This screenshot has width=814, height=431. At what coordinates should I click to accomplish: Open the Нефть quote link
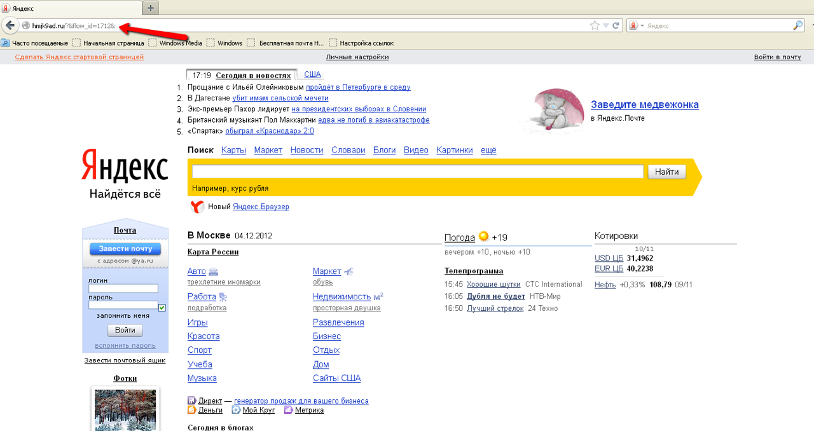pos(605,285)
